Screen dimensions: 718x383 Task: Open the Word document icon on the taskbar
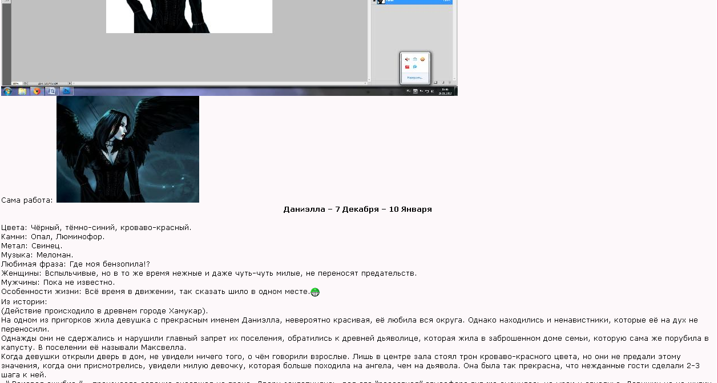point(51,91)
